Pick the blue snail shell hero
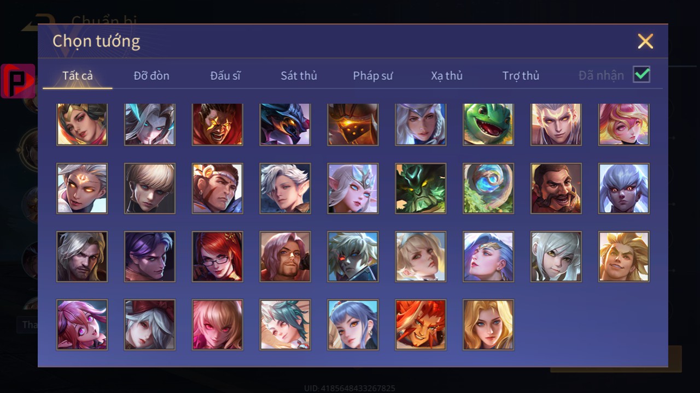 tap(488, 188)
